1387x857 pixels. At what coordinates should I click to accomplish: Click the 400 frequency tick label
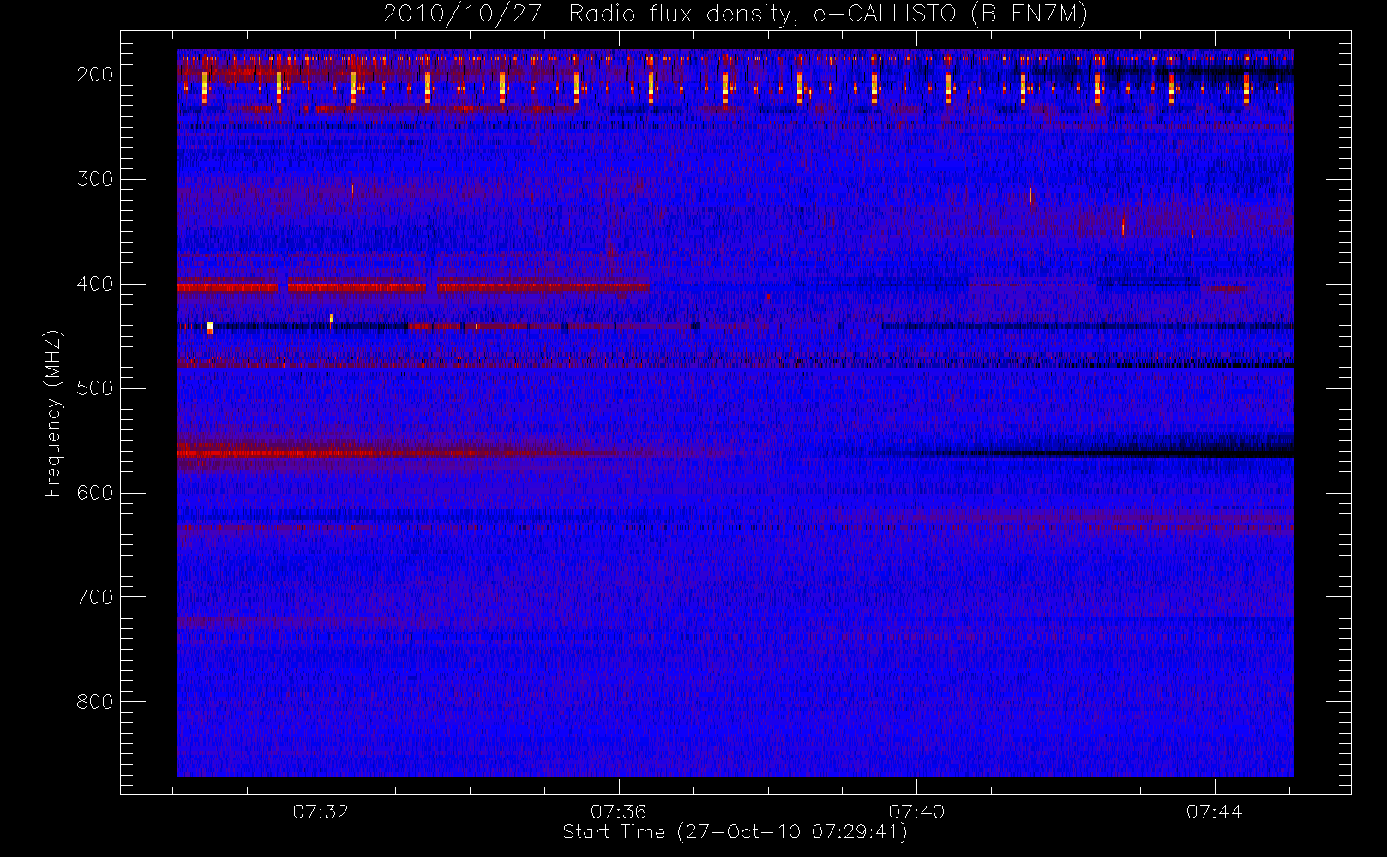[x=95, y=284]
